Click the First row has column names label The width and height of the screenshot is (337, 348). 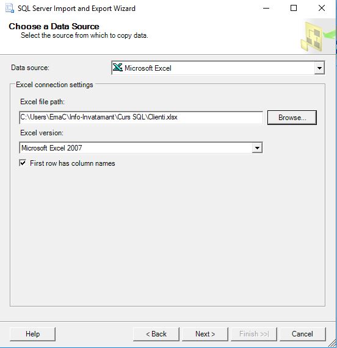(73, 163)
